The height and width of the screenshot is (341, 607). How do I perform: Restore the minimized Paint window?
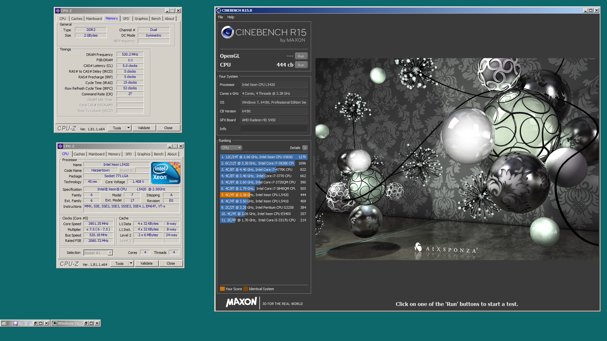click(35, 323)
